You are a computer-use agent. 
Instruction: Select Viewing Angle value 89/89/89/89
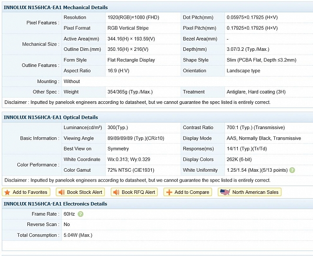pyautogui.click(x=136, y=138)
